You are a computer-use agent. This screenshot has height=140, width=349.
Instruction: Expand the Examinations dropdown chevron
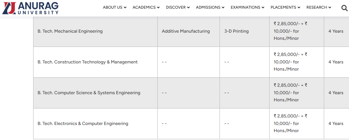point(263,8)
